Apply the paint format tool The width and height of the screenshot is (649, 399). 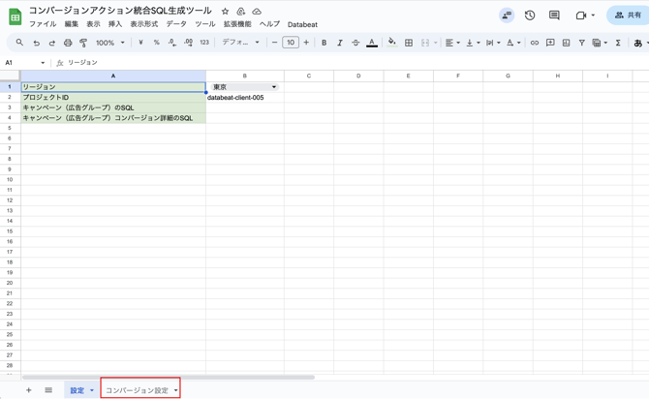[83, 43]
